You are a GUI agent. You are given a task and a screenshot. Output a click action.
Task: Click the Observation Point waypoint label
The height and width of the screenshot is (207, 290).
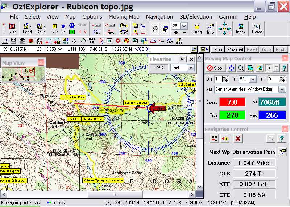(73, 97)
